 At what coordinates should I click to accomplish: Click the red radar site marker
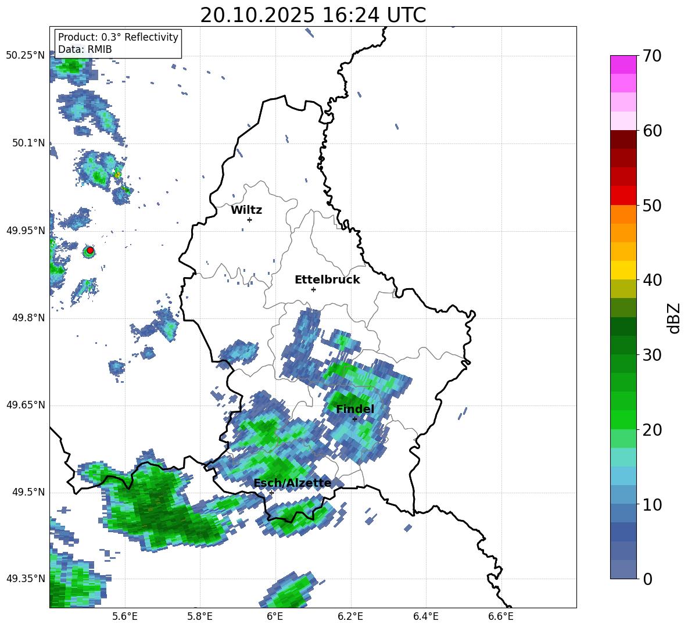click(x=90, y=250)
